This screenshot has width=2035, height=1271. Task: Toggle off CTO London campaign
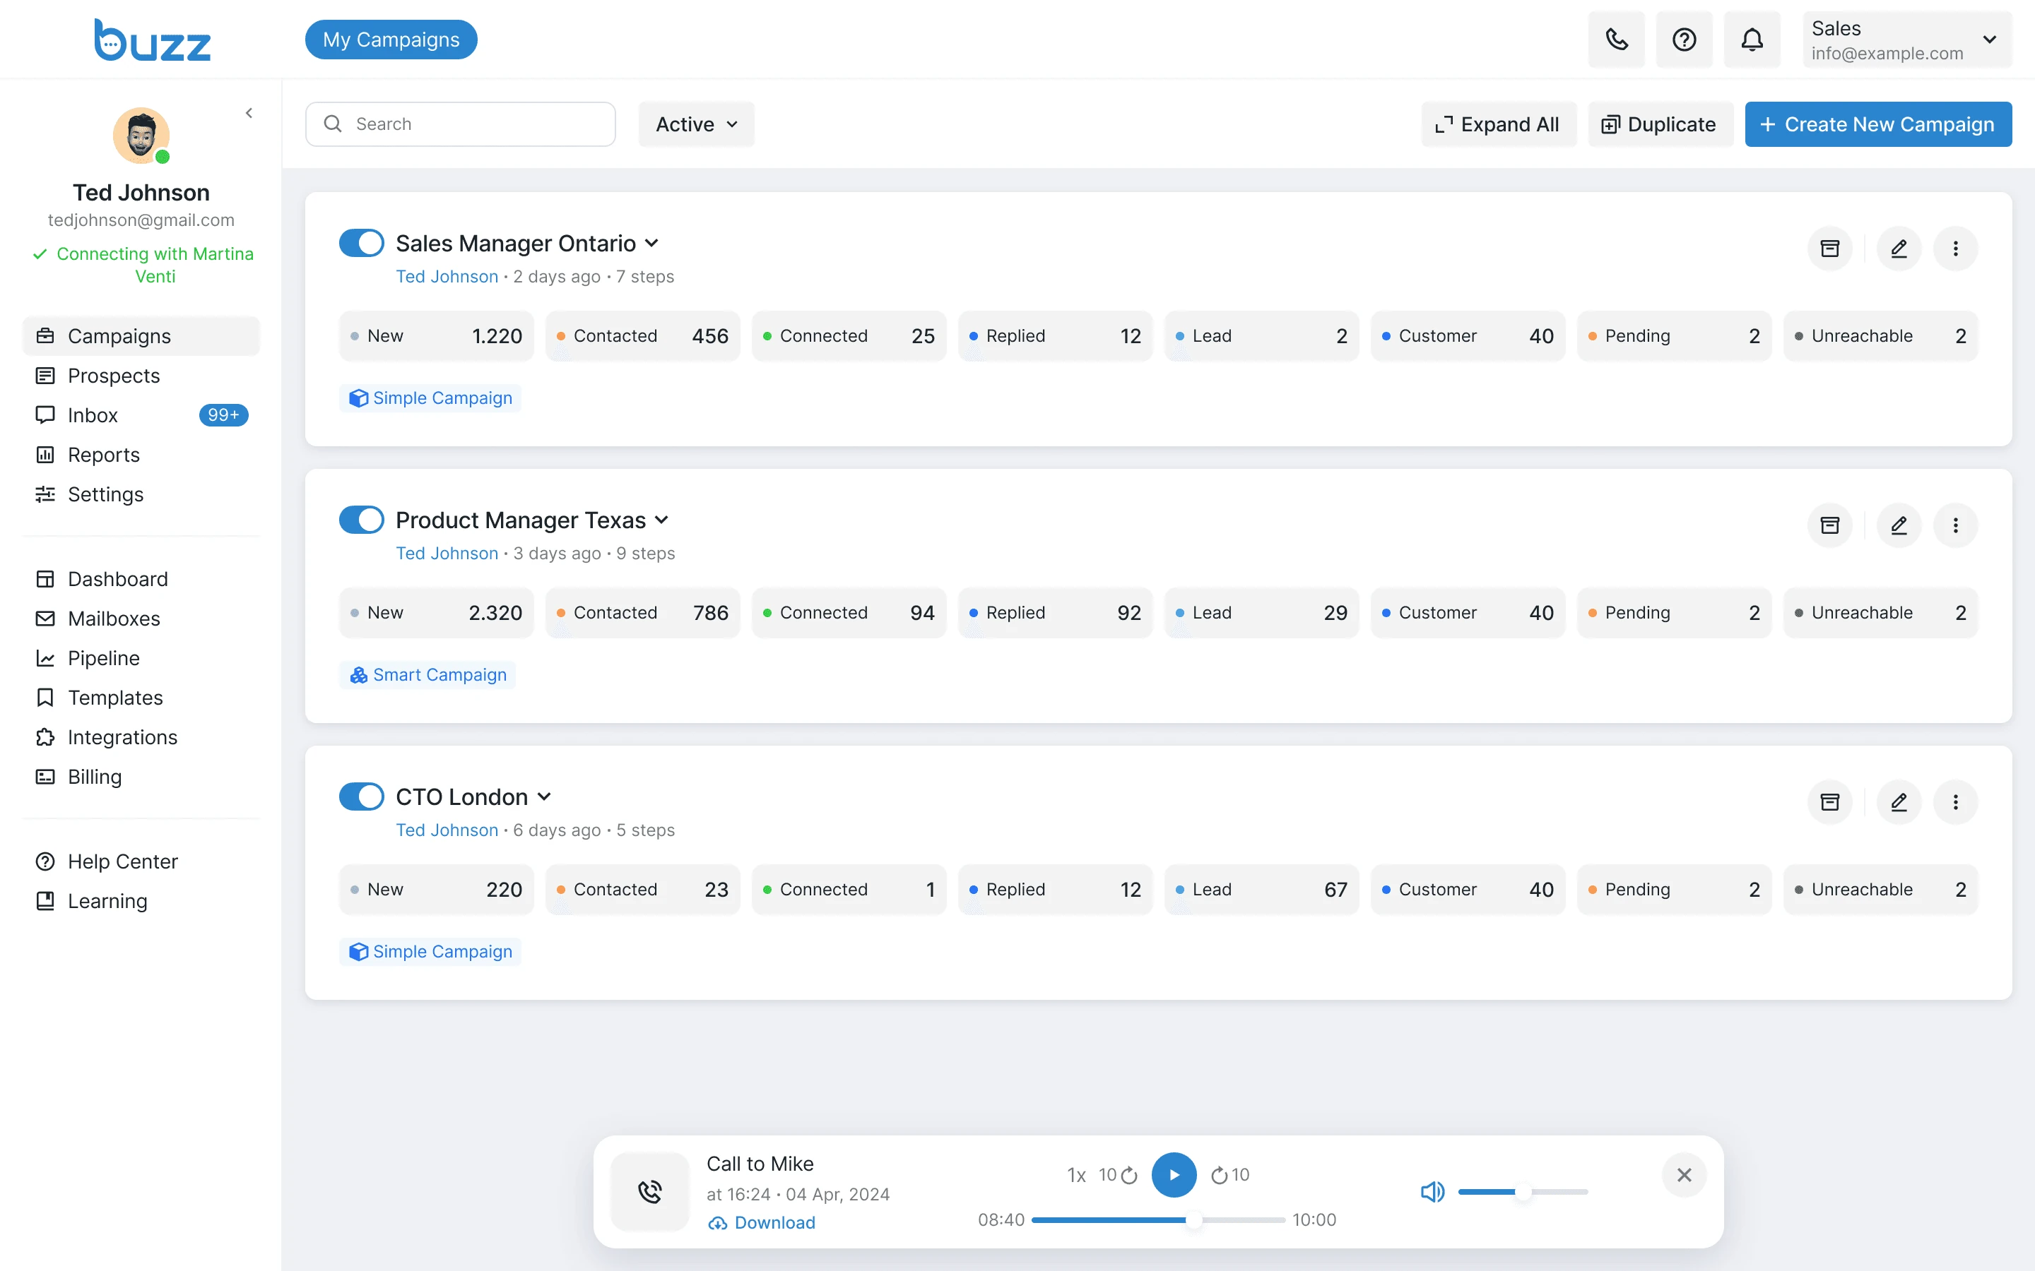pyautogui.click(x=362, y=796)
